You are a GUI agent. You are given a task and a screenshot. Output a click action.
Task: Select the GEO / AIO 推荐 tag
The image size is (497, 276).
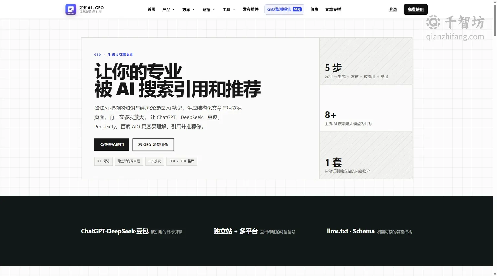pyautogui.click(x=182, y=161)
